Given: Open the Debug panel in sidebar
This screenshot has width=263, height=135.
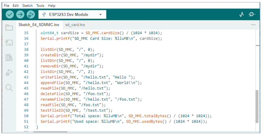Looking at the screenshot, I should point(9,72).
